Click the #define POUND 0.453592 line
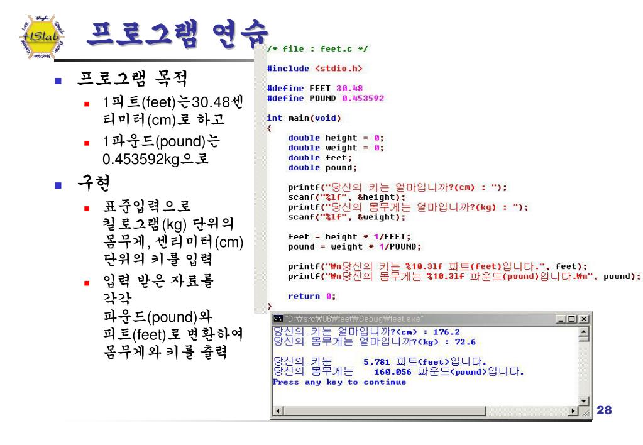Image resolution: width=643 pixels, height=445 pixels. point(325,99)
